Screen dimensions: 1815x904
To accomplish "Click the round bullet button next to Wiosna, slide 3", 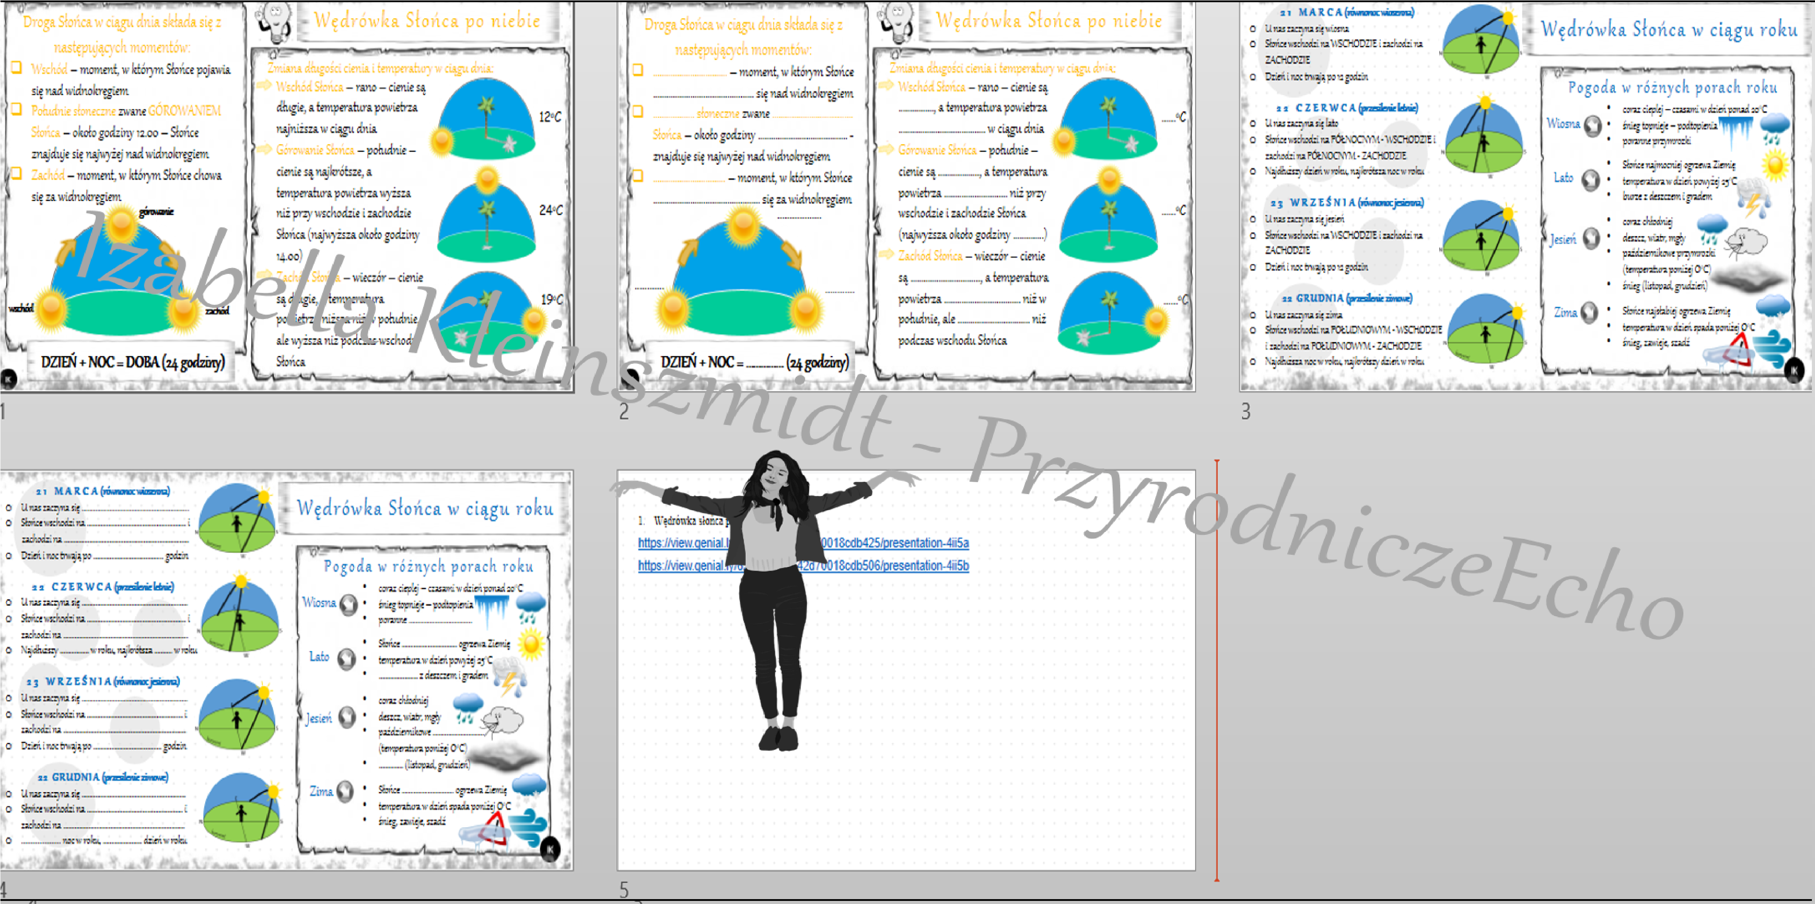I will 1593,126.
